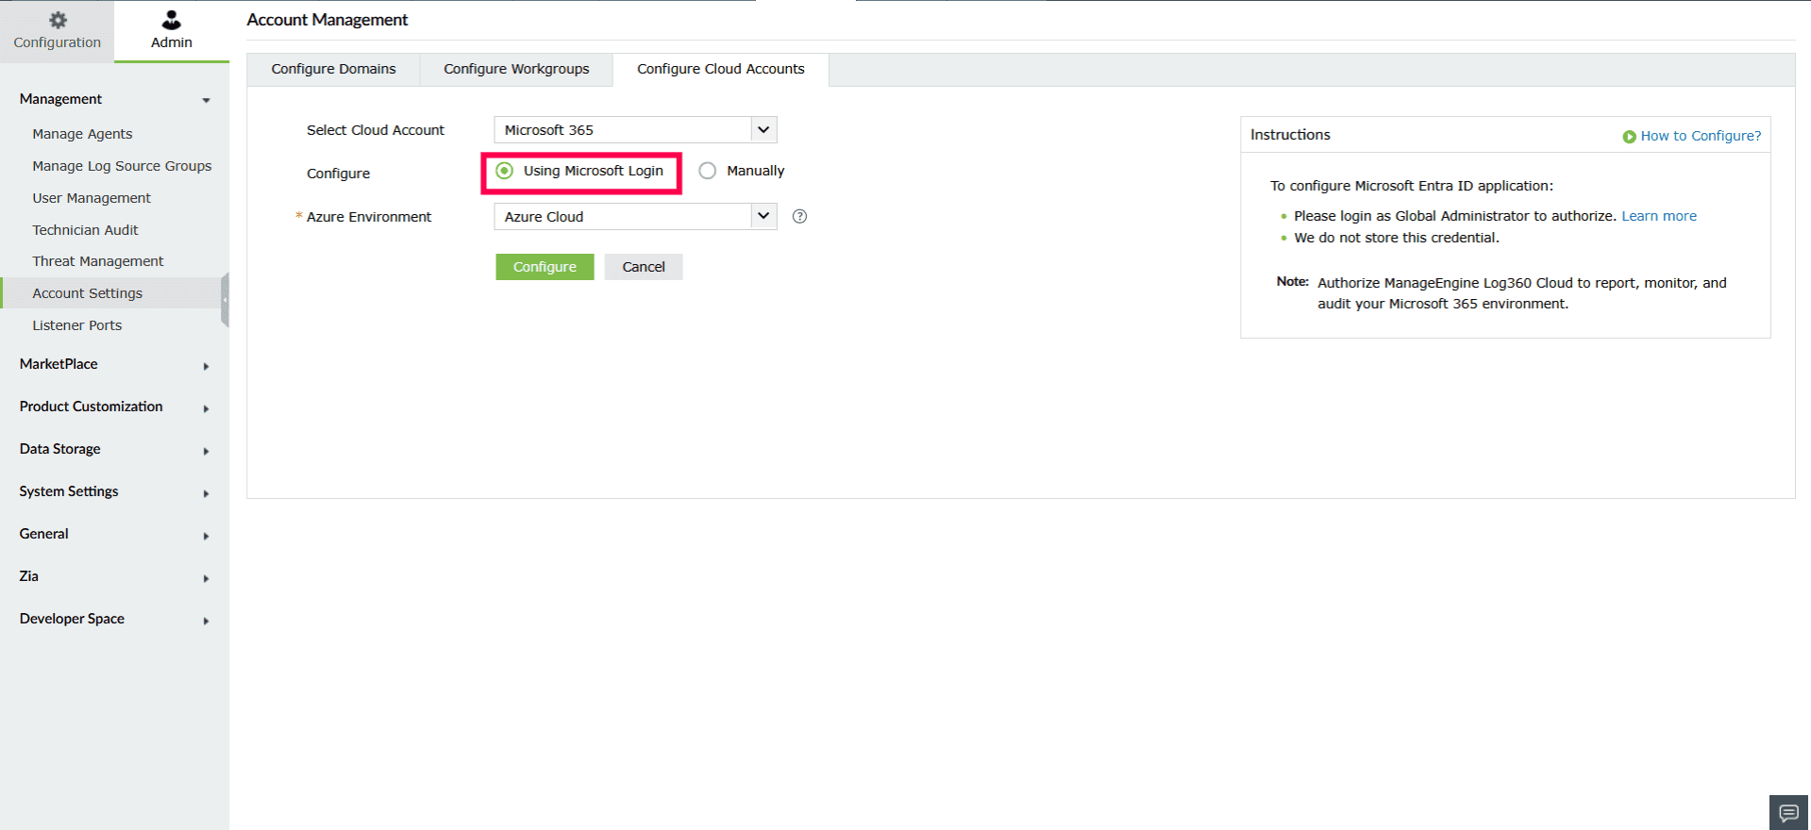Open Threat Management
This screenshot has height=830, width=1811.
98,261
